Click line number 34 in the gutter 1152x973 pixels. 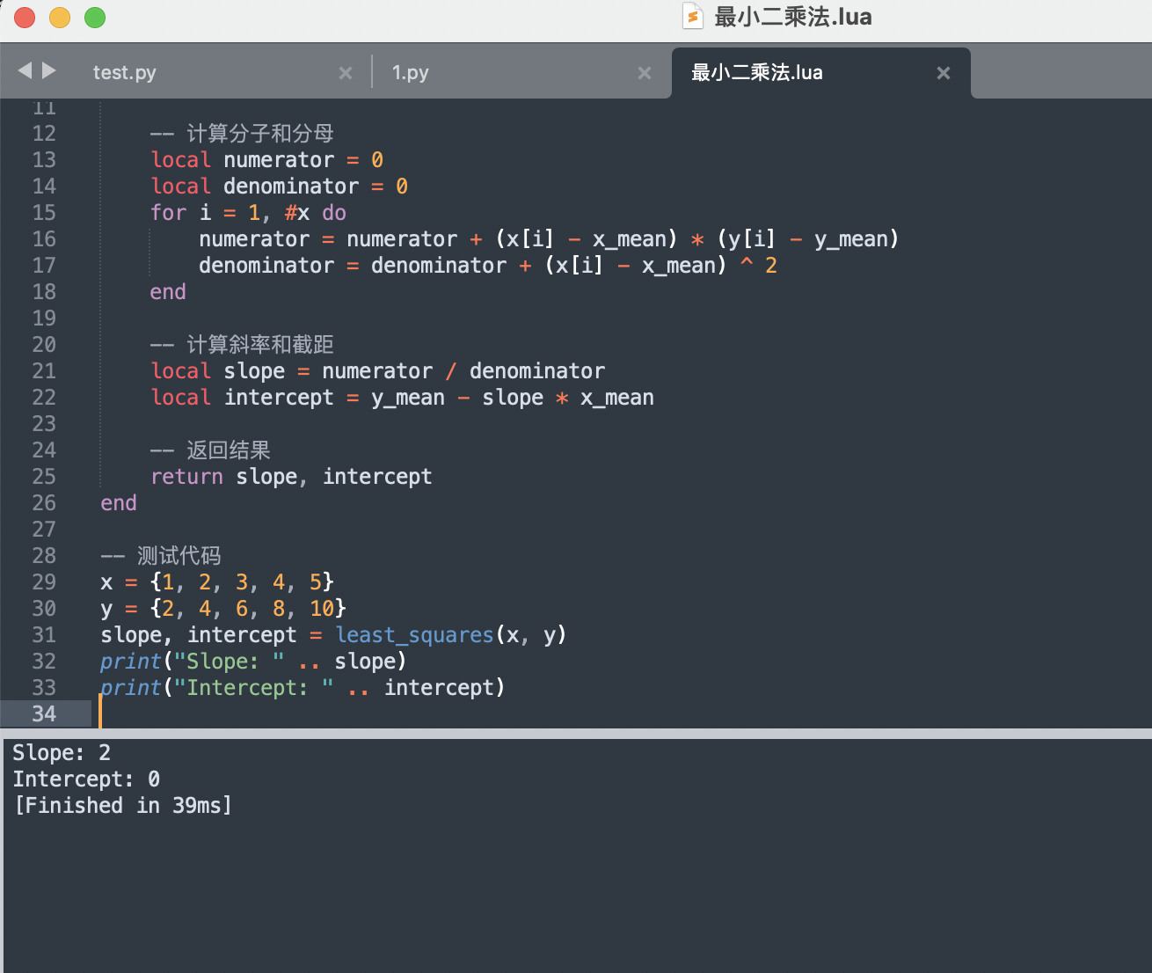click(44, 714)
